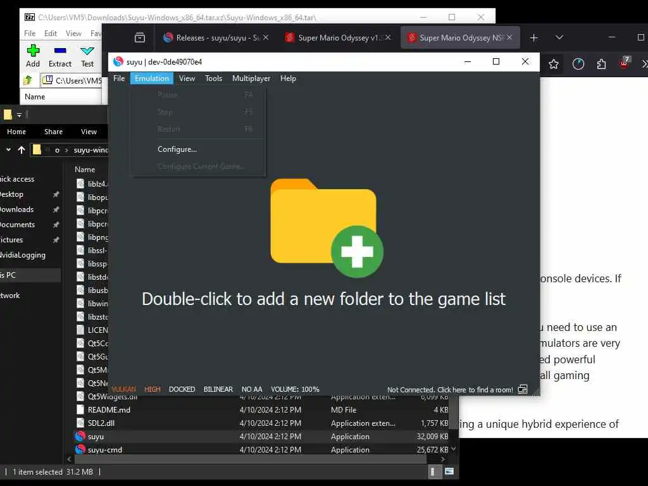Toggle the BILINEAR filter status button
Viewport: 648px width, 486px height.
(218, 389)
